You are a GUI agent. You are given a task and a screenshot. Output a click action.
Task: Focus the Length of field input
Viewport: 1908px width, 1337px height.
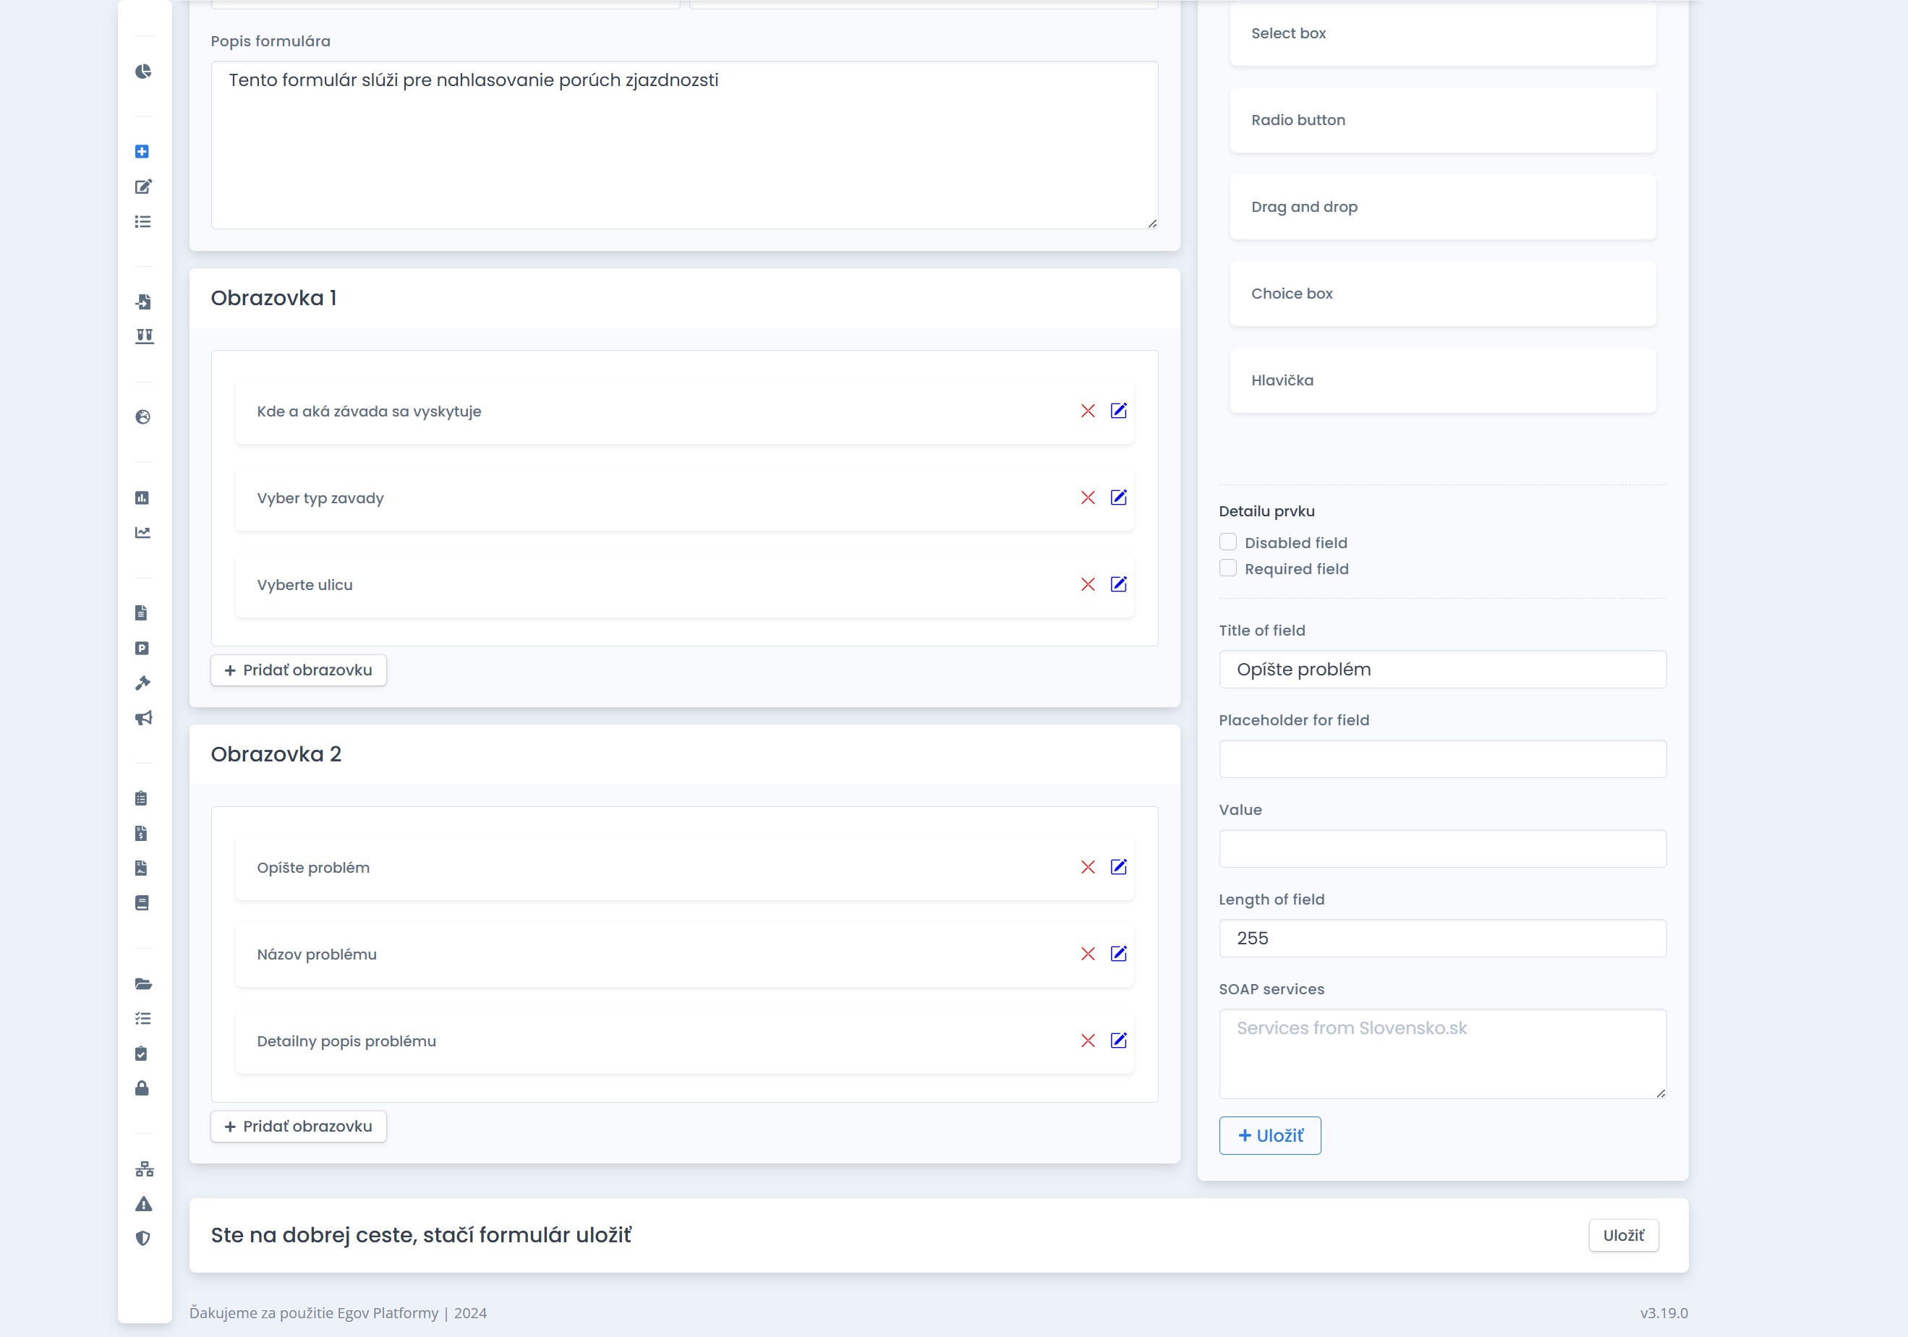click(1441, 938)
